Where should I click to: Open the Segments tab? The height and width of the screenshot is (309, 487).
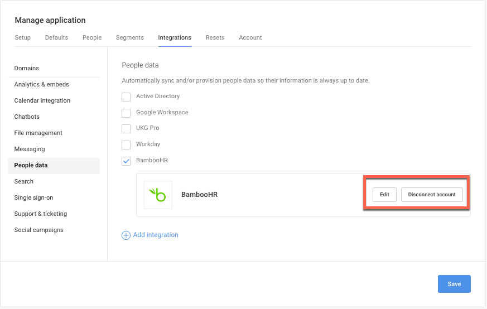click(130, 37)
